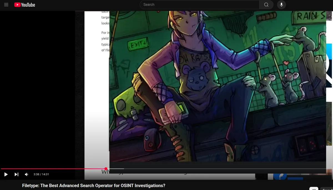This screenshot has width=333, height=190.
Task: Click the Search input field
Action: pos(200,5)
